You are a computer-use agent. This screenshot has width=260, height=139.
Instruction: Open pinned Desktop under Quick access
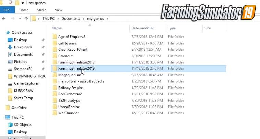click(21, 40)
